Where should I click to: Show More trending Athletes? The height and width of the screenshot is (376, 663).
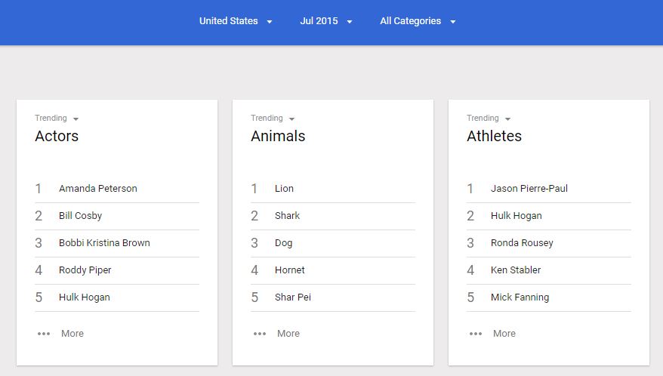click(x=504, y=334)
